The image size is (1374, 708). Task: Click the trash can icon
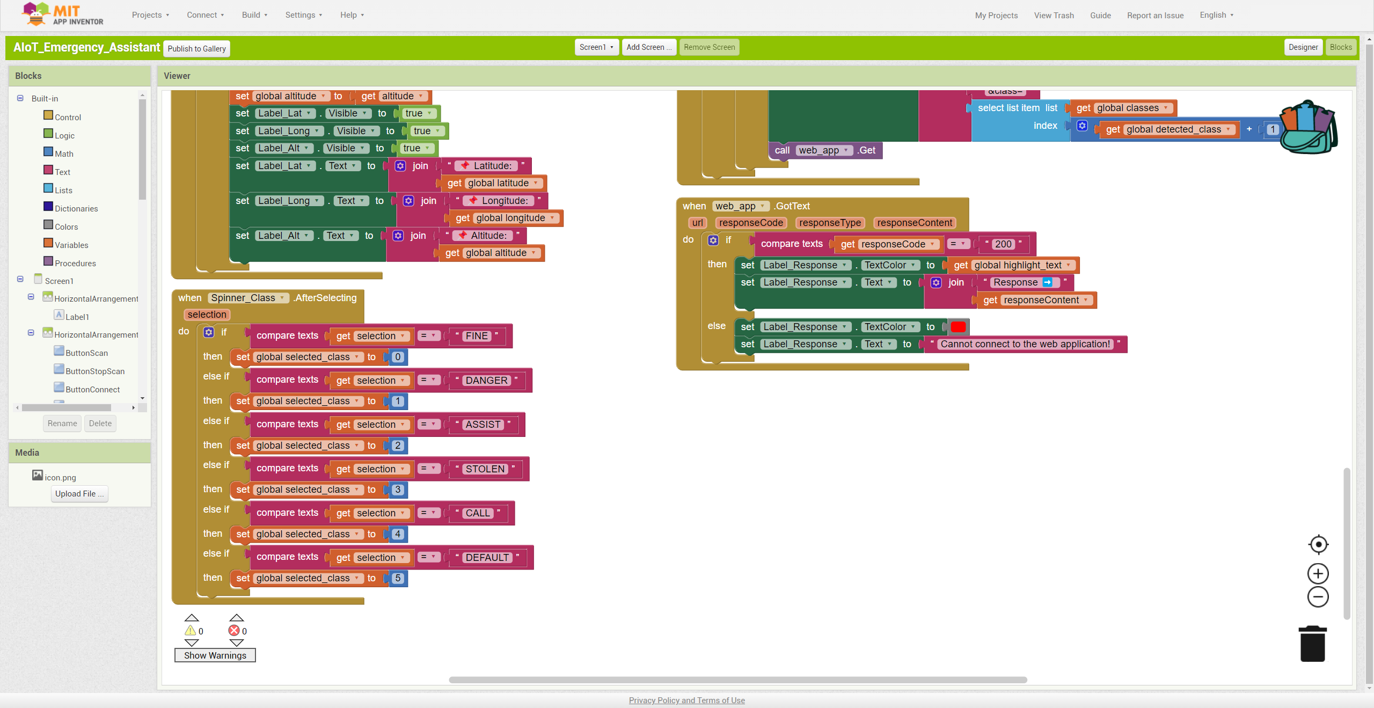point(1312,644)
